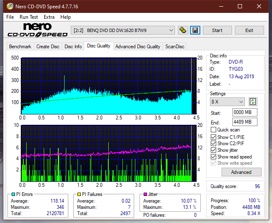
Task: Click the Progress value 100 %
Action: point(255,201)
